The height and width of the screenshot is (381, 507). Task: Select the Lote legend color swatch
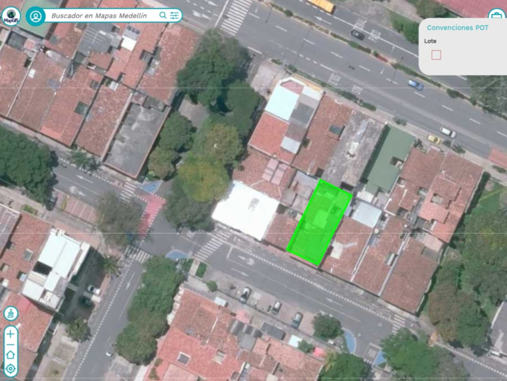pos(436,55)
